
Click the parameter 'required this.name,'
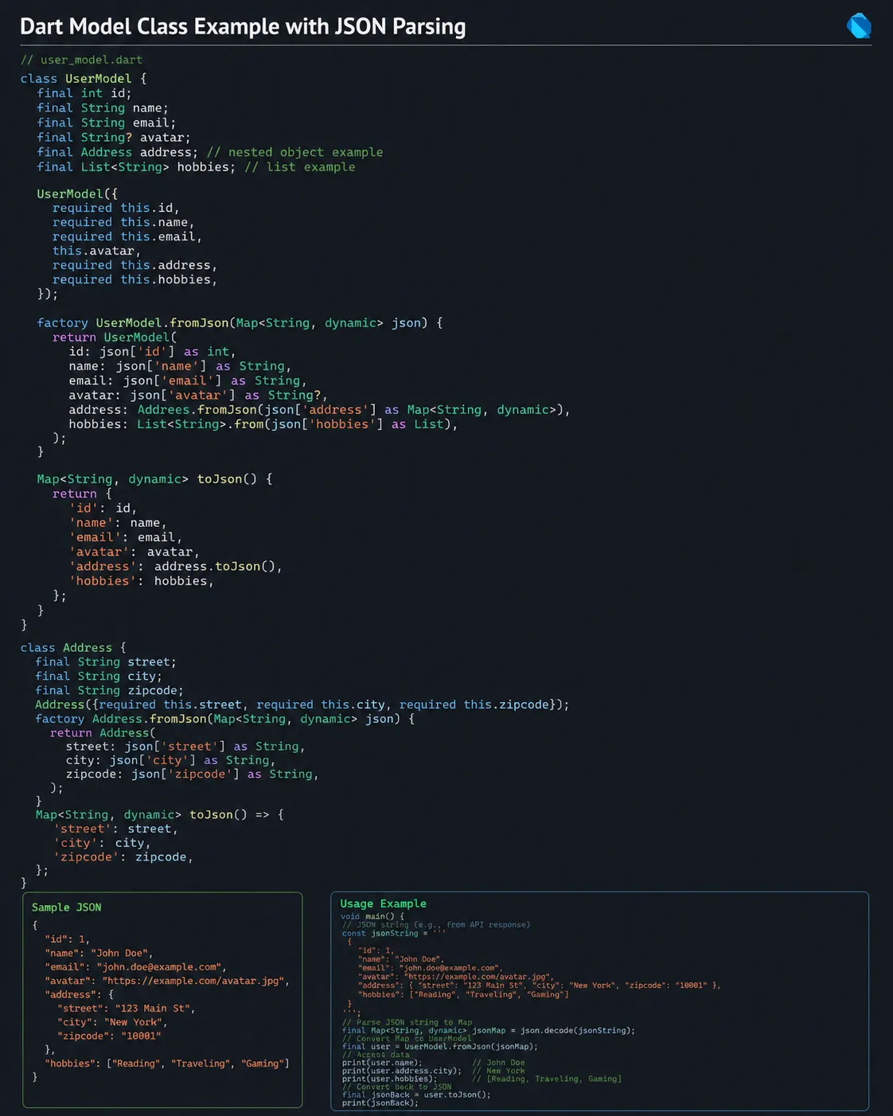[x=123, y=222]
